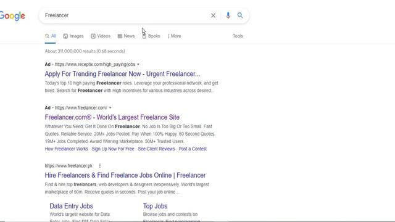
Task: Follow the 'How Freelancer Works' sitelink
Action: click(x=66, y=149)
